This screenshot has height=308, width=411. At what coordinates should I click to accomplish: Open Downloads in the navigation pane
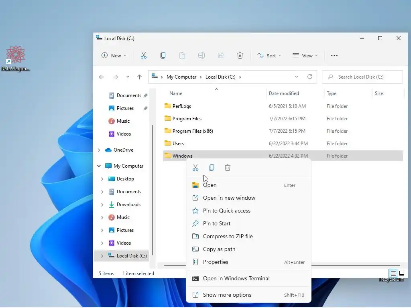click(x=128, y=205)
